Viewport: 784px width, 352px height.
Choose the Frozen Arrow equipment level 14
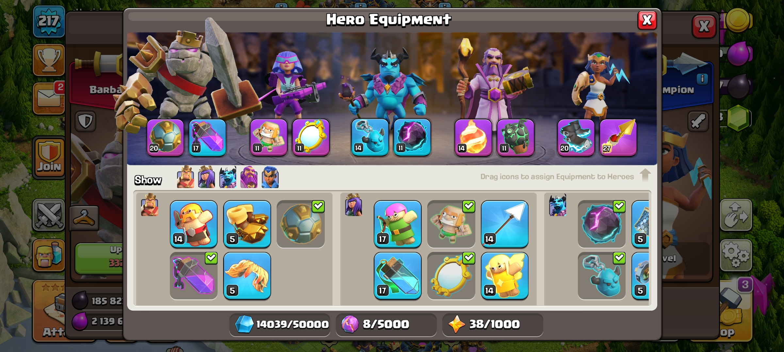(x=504, y=224)
